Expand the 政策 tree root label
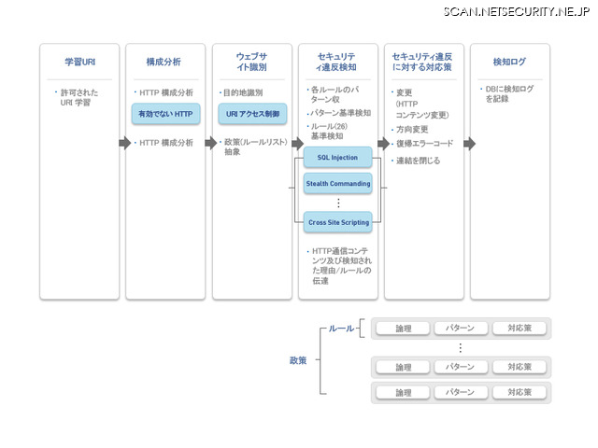Viewport: 598px width, 448px height. pyautogui.click(x=297, y=360)
